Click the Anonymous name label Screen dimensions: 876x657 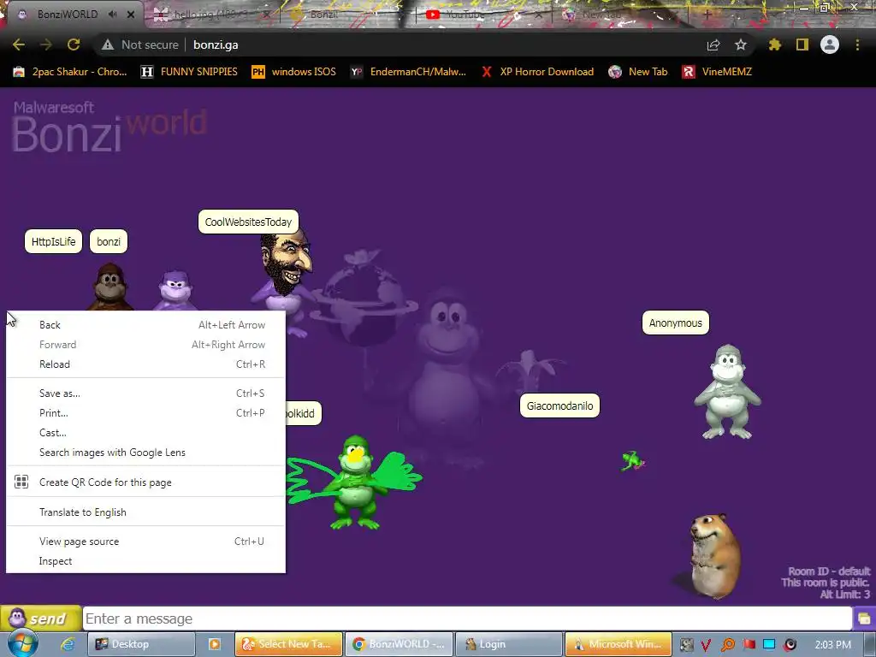(676, 323)
